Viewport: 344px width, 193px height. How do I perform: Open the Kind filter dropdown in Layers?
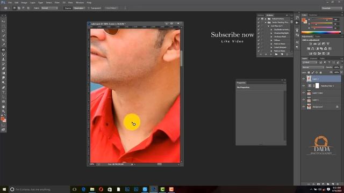pyautogui.click(x=310, y=62)
